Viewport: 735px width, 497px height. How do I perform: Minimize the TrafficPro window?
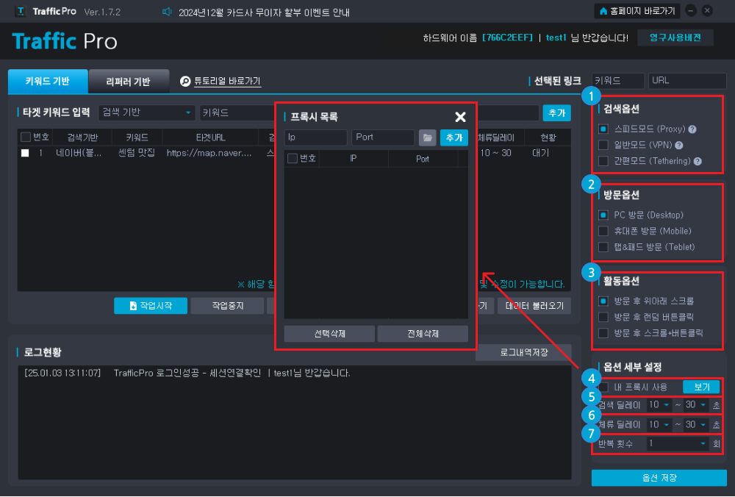[x=690, y=10]
